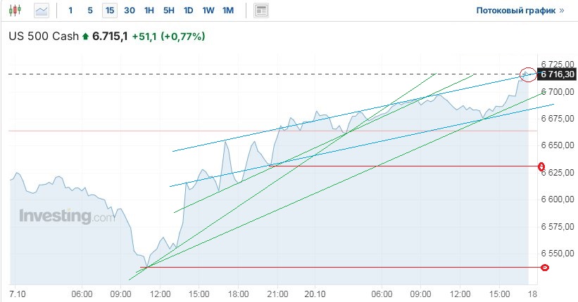Image resolution: width=578 pixels, height=302 pixels.
Task: Click the red marker ending the upper red line
Action: (x=541, y=166)
